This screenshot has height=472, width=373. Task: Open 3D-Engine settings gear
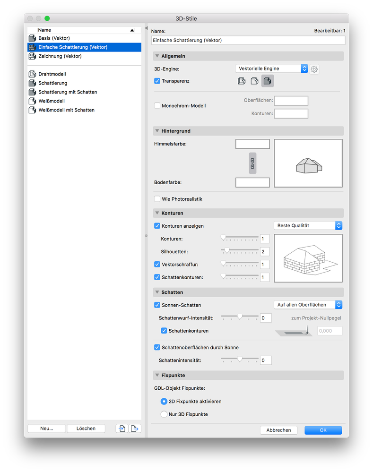pyautogui.click(x=314, y=69)
